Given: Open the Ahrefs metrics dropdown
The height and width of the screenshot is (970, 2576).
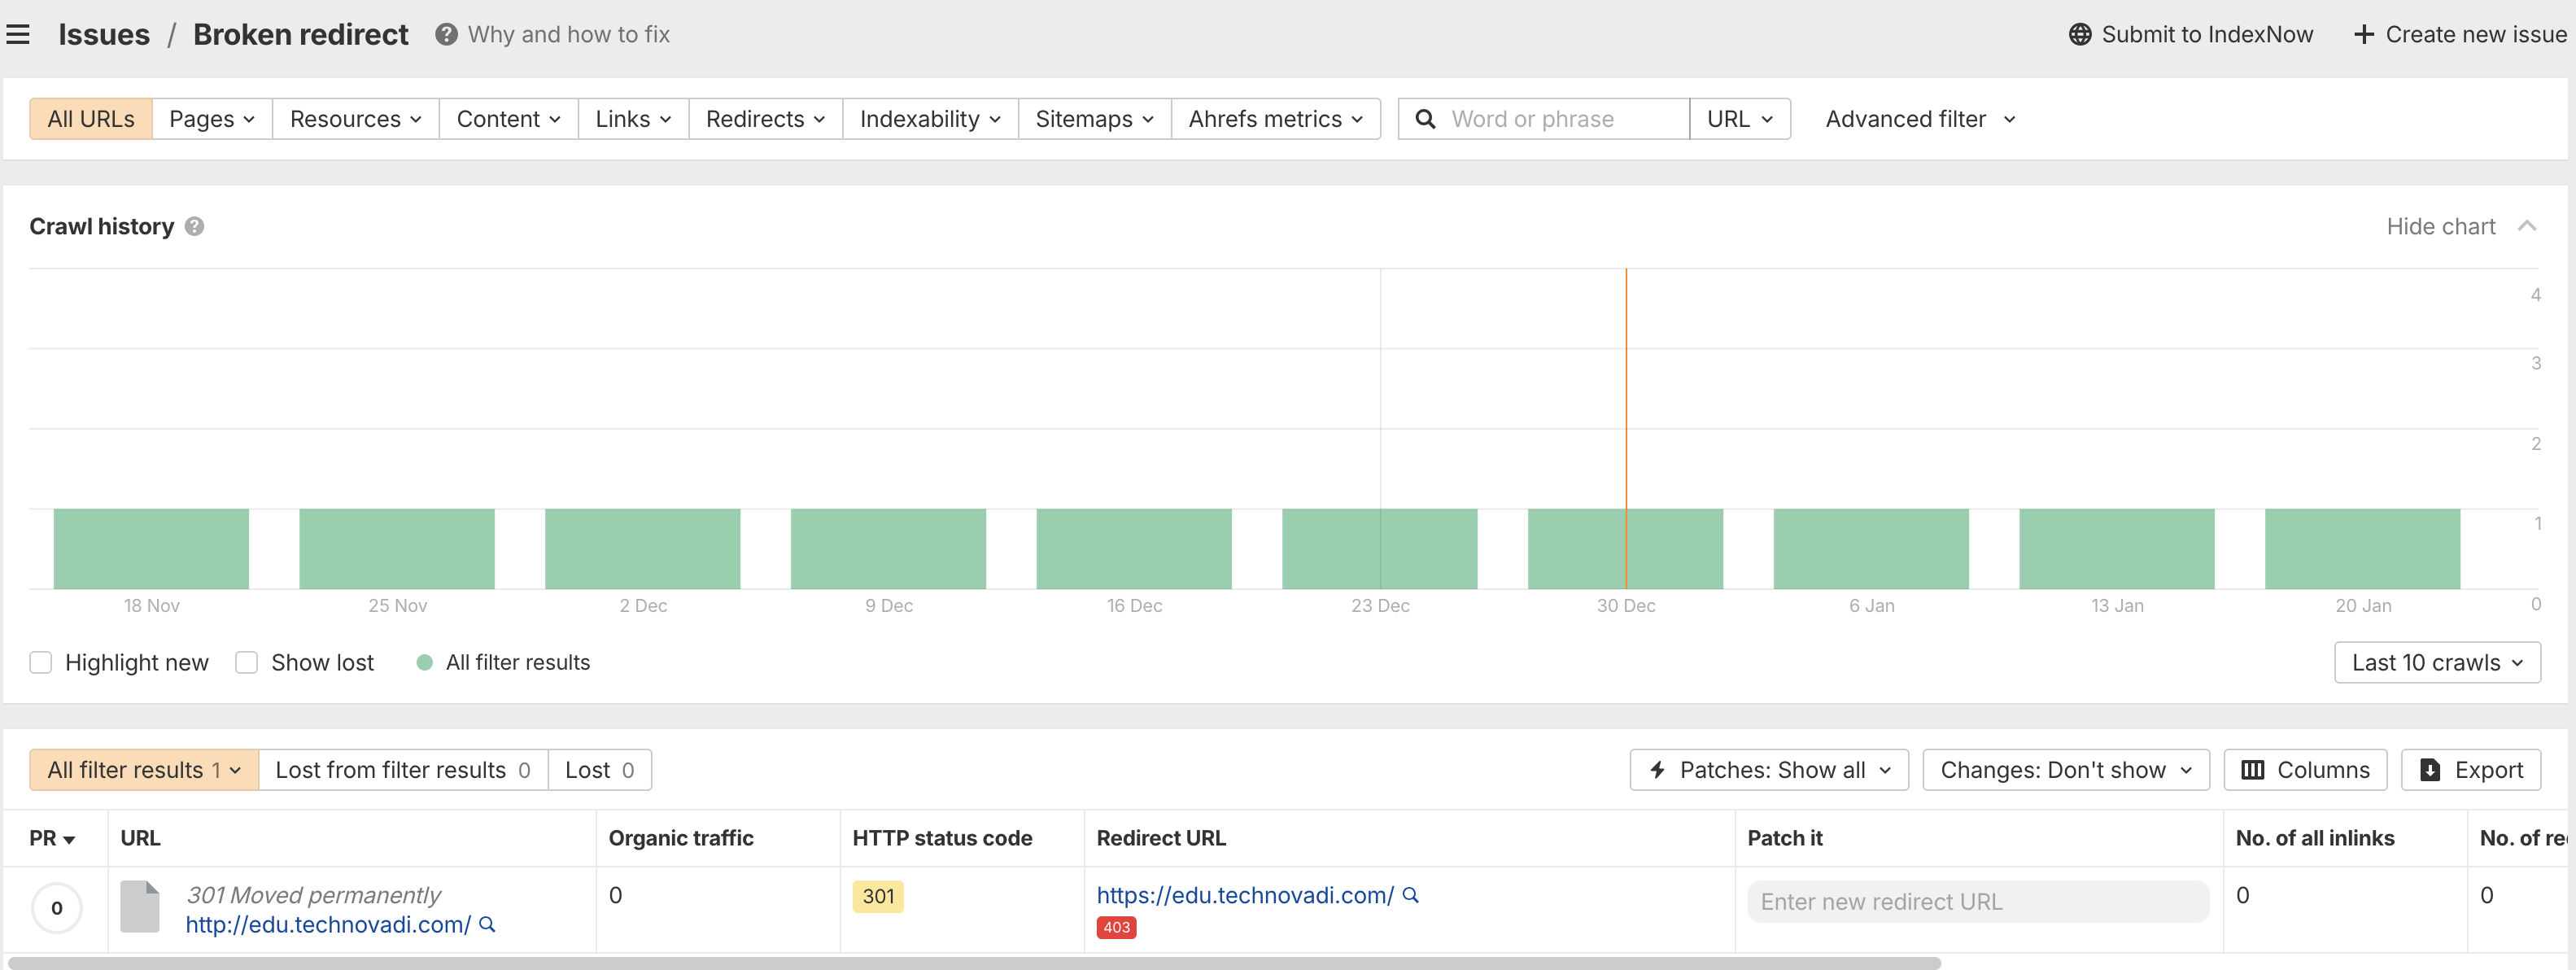Looking at the screenshot, I should pos(1276,119).
